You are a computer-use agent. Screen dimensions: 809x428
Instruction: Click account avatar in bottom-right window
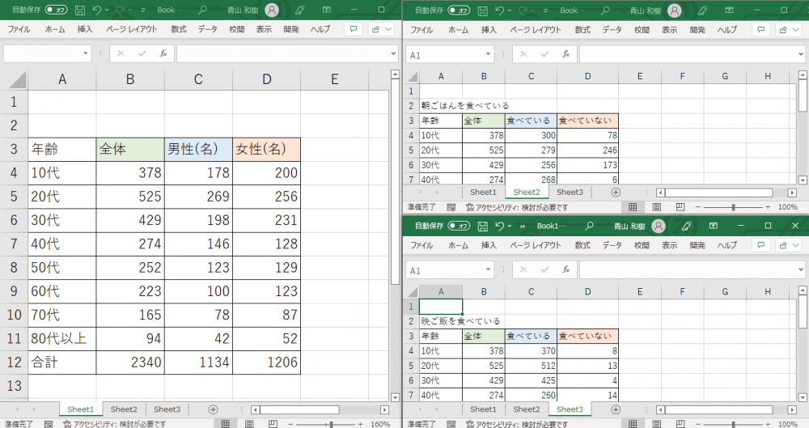pyautogui.click(x=659, y=226)
